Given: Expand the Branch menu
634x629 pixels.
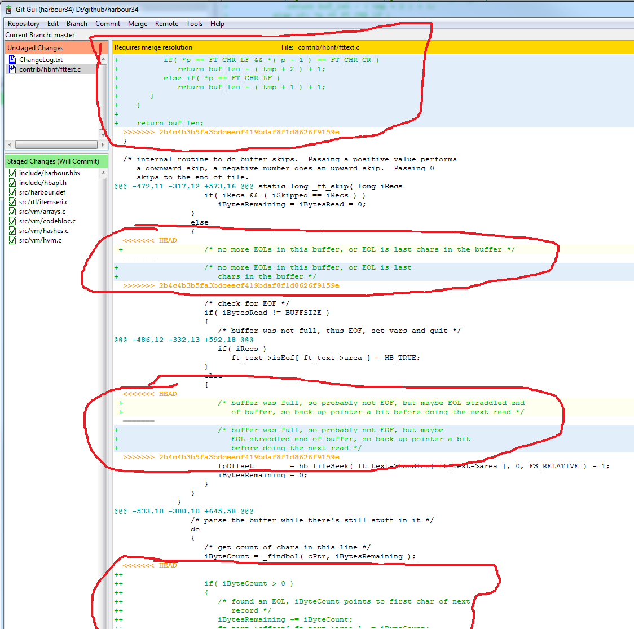Looking at the screenshot, I should tap(77, 24).
